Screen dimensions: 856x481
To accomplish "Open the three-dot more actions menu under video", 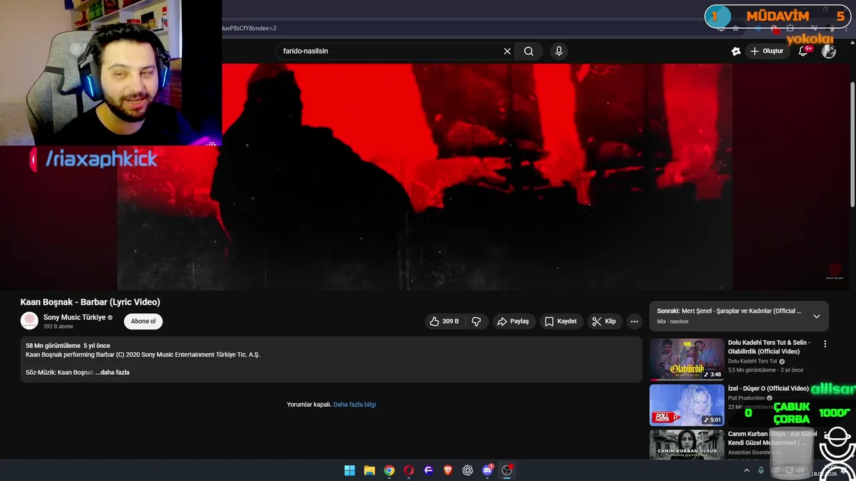I will click(x=634, y=321).
